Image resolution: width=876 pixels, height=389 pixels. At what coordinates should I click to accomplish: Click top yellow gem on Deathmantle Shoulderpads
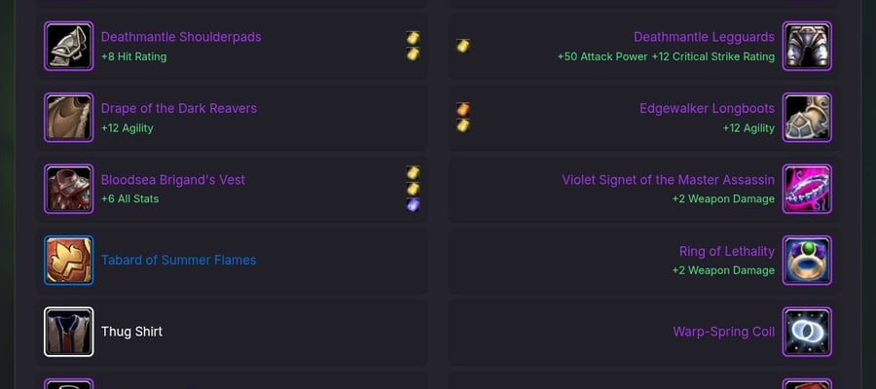413,38
